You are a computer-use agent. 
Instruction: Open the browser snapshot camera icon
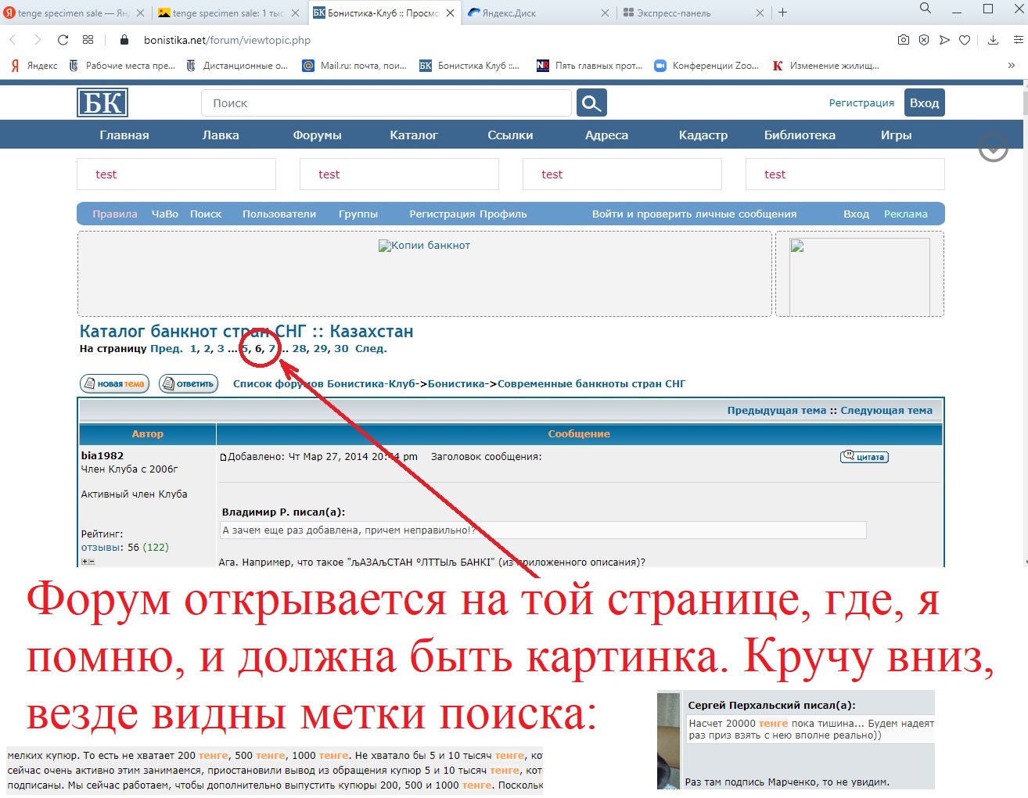pyautogui.click(x=904, y=40)
